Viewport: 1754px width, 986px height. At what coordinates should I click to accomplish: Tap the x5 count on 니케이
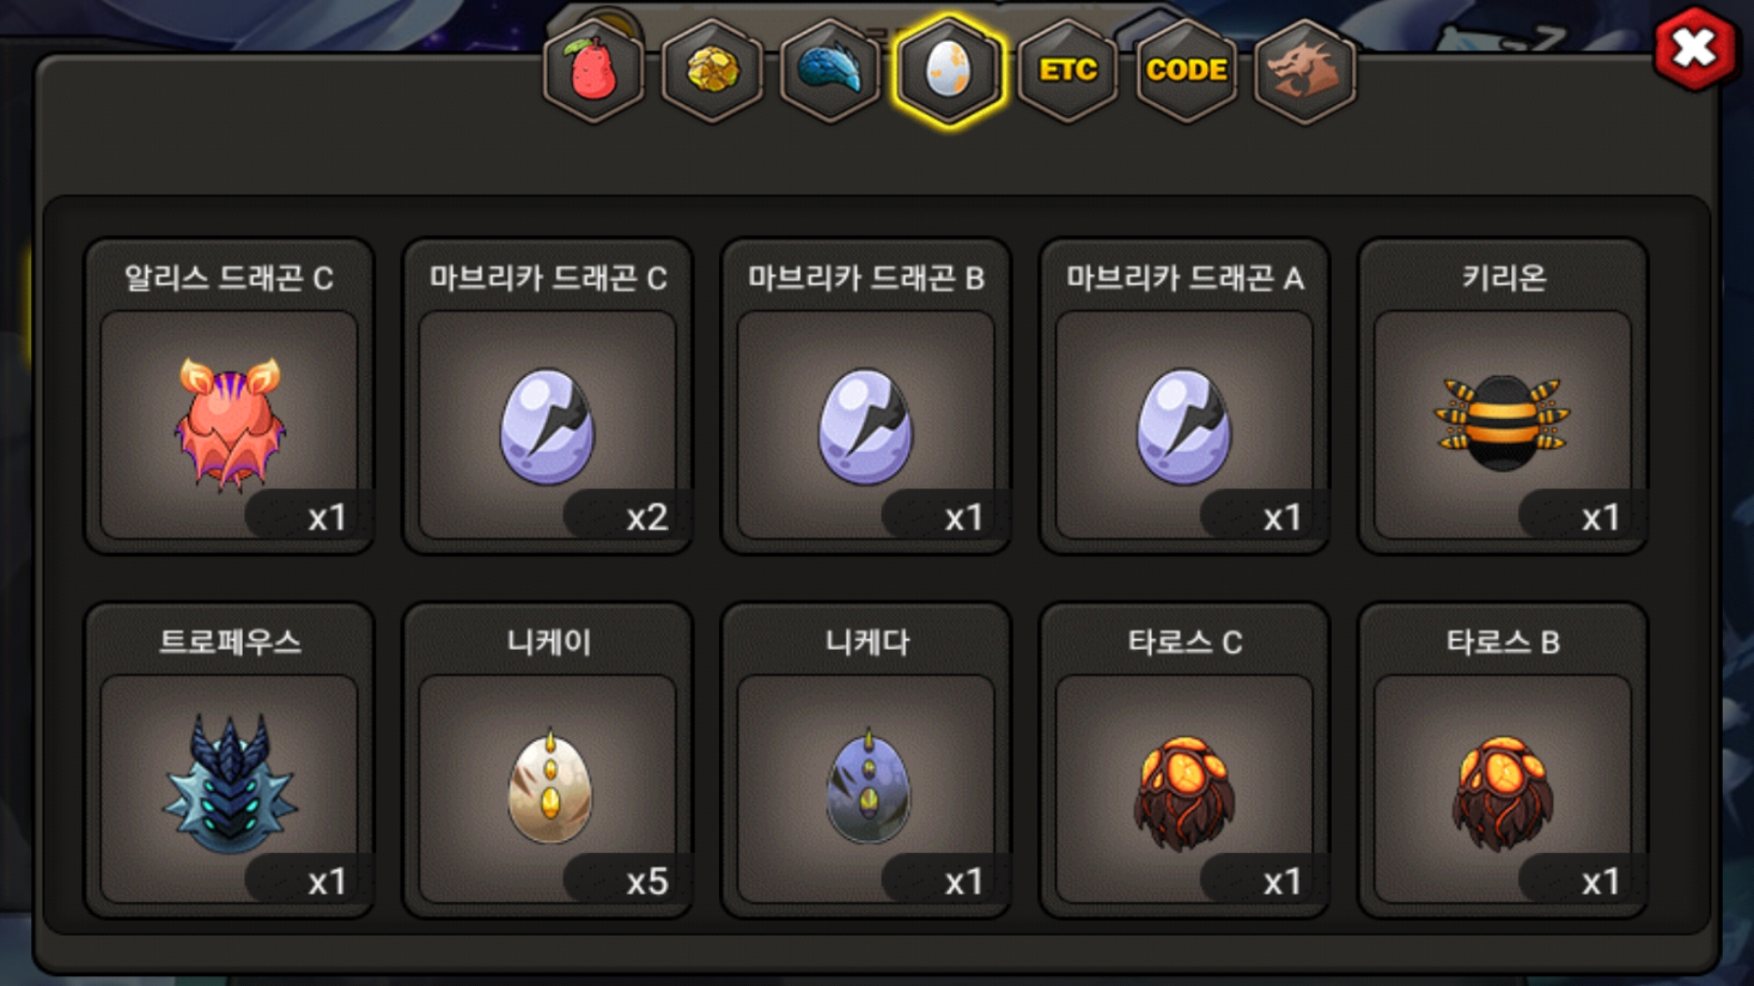coord(647,882)
